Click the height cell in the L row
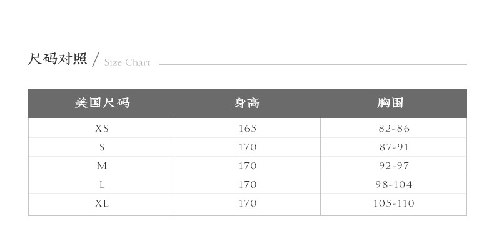Image resolution: width=494 pixels, height=249 pixels. click(x=248, y=185)
